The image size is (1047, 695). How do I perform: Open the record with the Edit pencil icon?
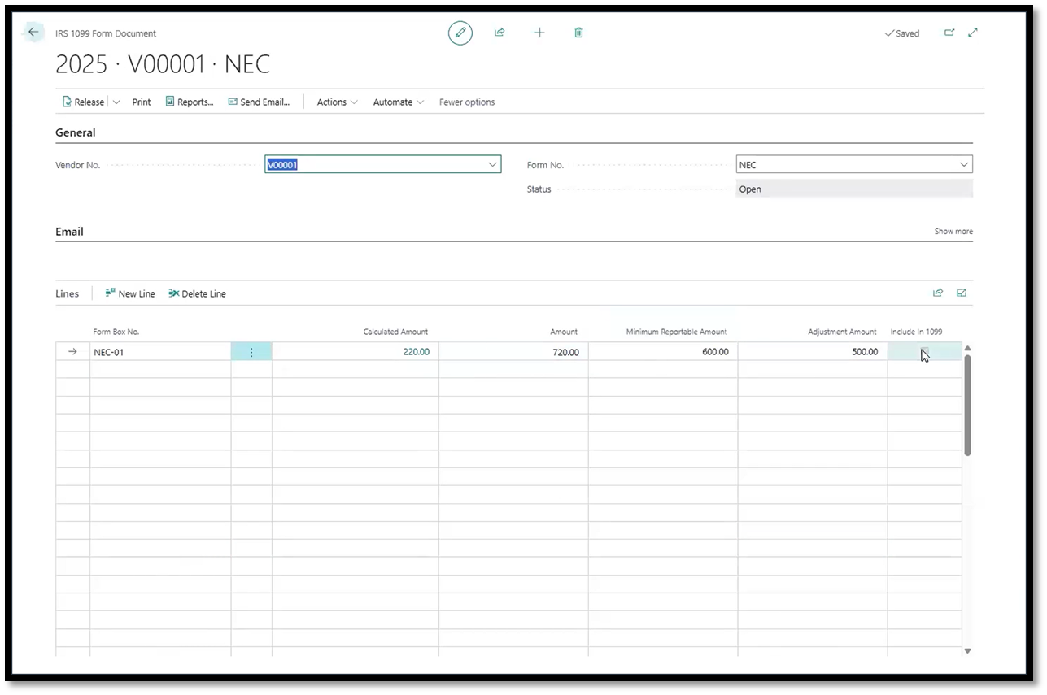coord(460,33)
